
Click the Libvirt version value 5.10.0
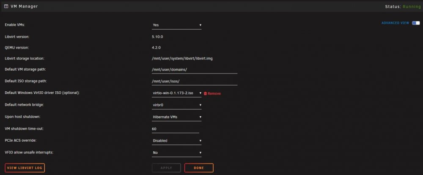[157, 37]
